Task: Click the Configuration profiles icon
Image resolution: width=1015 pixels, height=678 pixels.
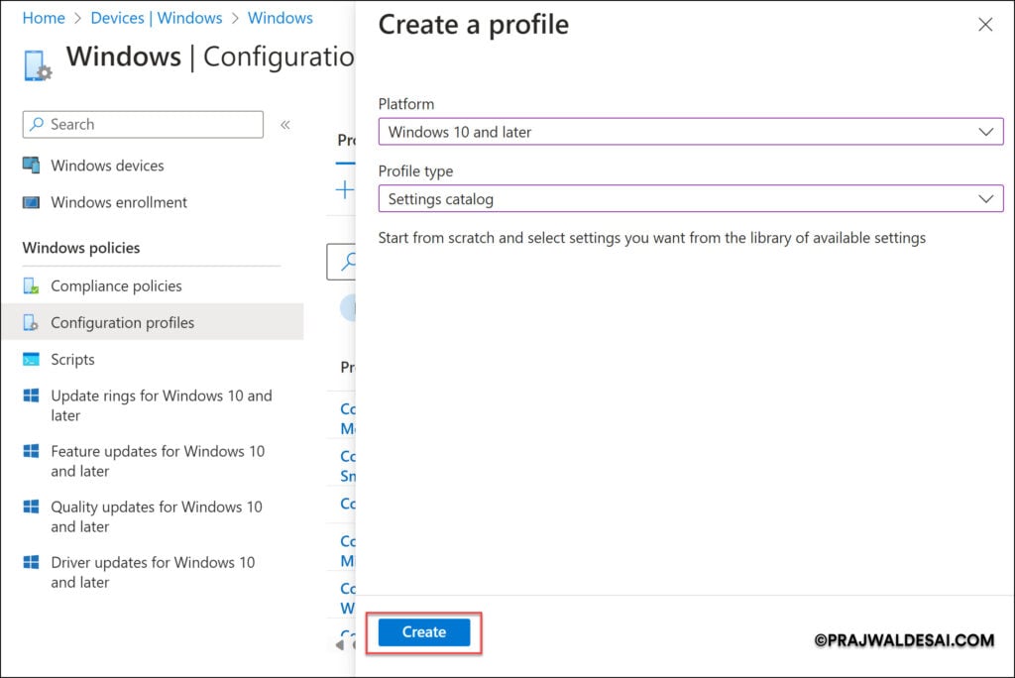Action: coord(31,322)
